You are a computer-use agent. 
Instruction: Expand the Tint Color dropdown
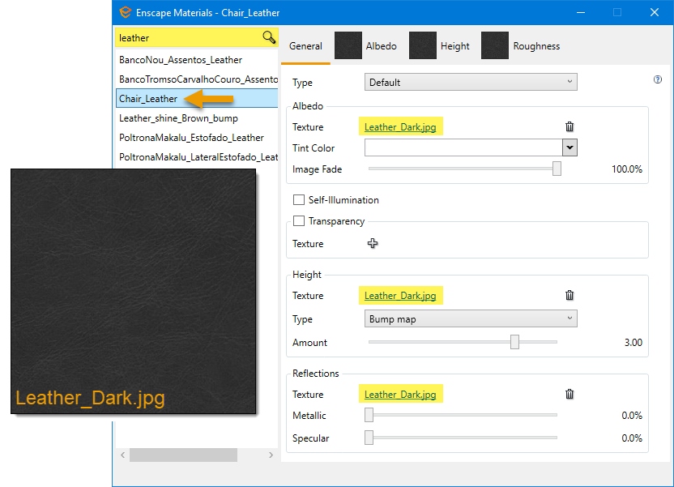pyautogui.click(x=569, y=147)
